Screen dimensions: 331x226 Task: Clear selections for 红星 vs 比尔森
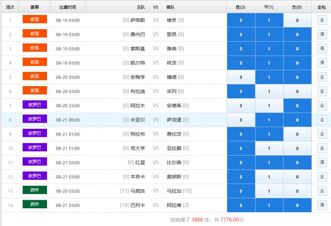coord(322,162)
